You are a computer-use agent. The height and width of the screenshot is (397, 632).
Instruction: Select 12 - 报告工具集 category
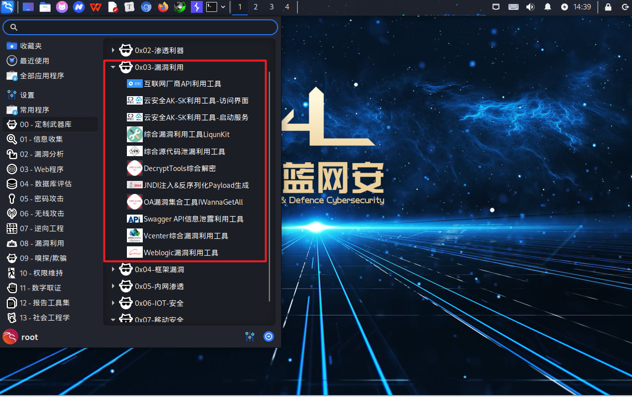click(x=50, y=303)
